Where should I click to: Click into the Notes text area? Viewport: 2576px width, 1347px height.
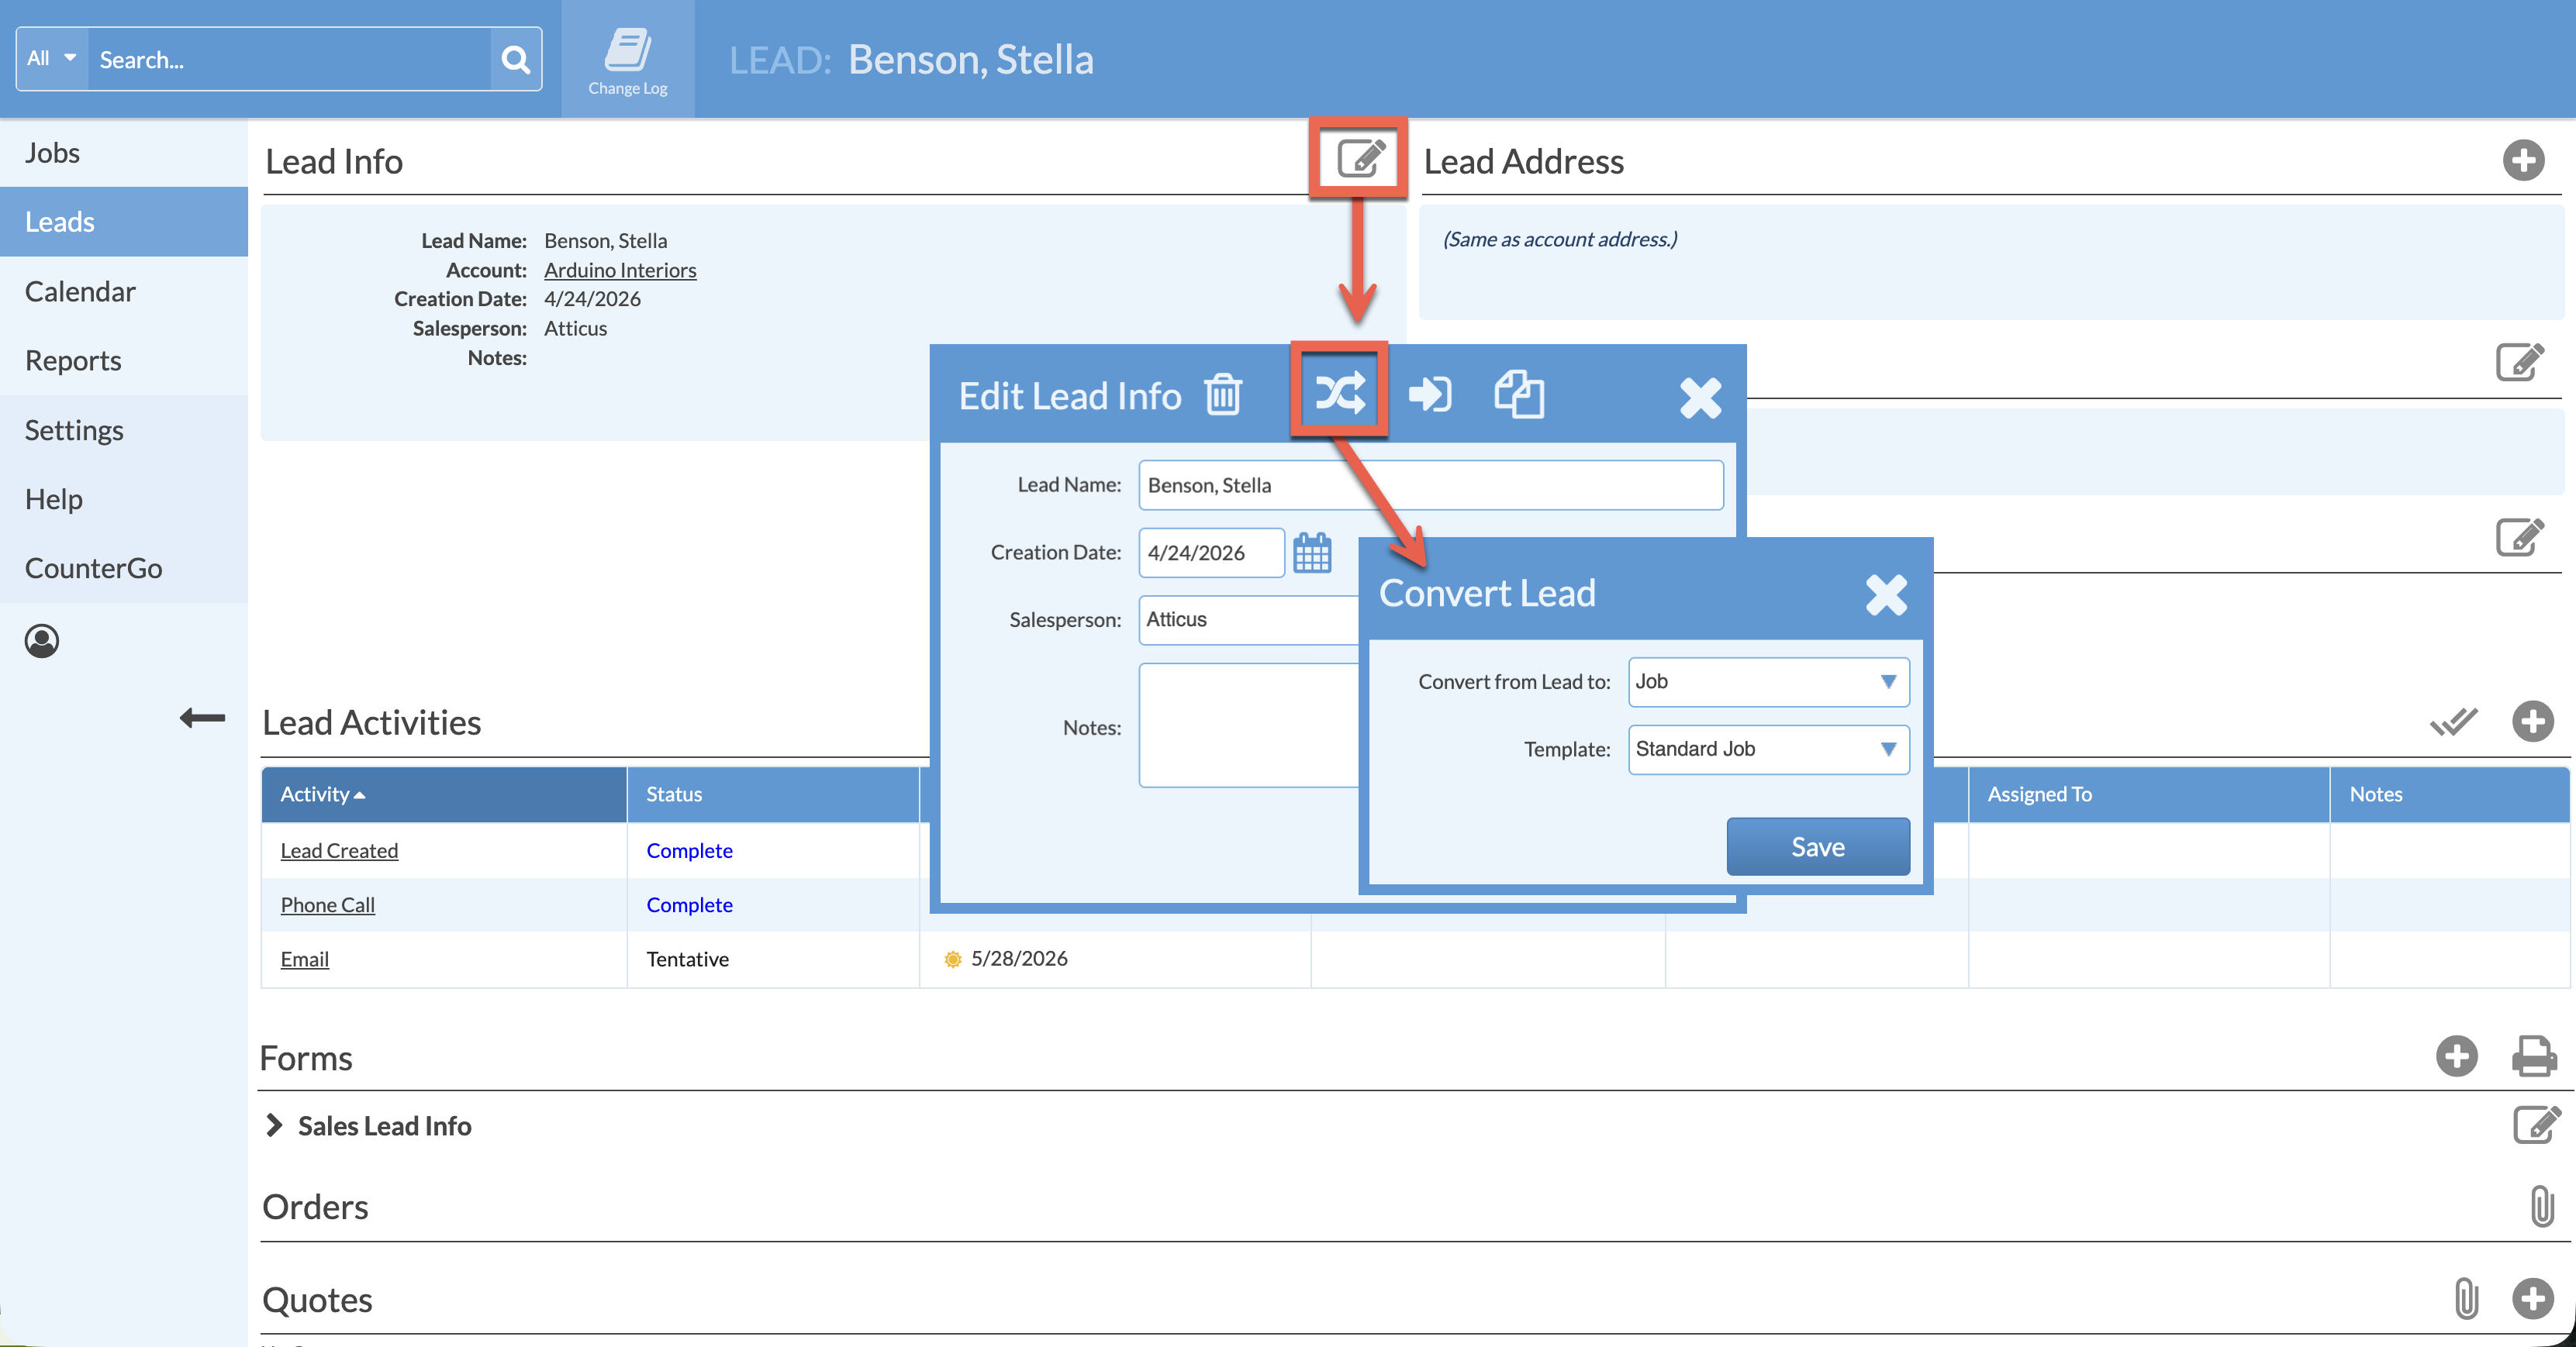coord(1250,725)
